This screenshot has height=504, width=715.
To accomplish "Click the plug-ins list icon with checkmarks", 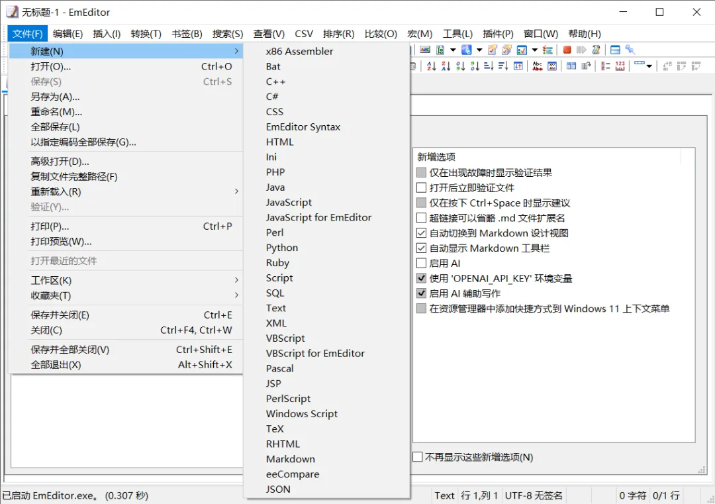I will point(548,50).
